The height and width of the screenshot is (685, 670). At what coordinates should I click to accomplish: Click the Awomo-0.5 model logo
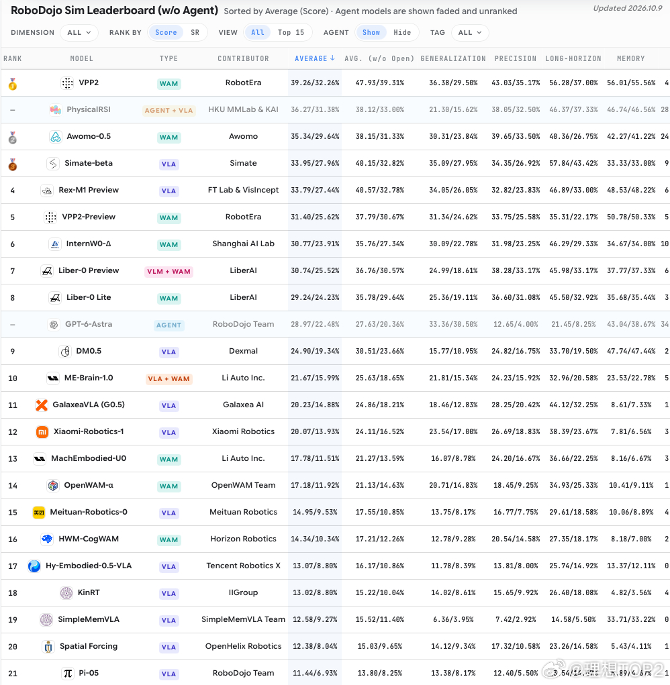56,137
